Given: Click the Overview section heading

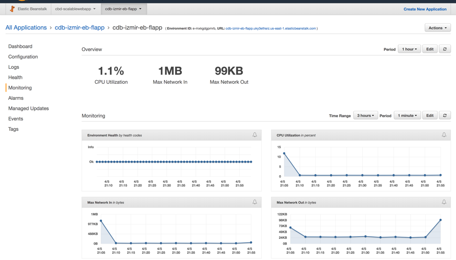Looking at the screenshot, I should click(91, 49).
